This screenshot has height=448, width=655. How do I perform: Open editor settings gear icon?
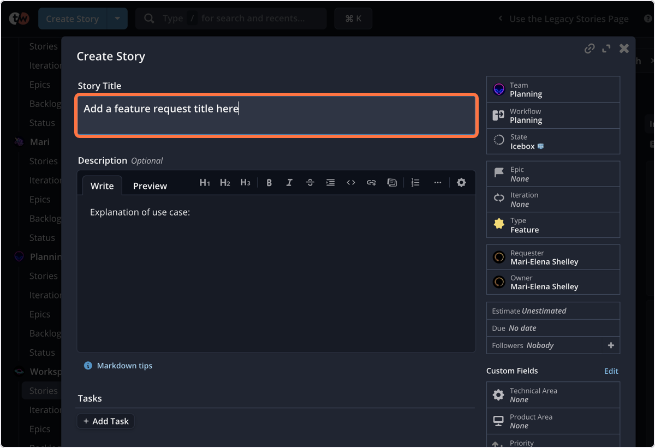[461, 183]
